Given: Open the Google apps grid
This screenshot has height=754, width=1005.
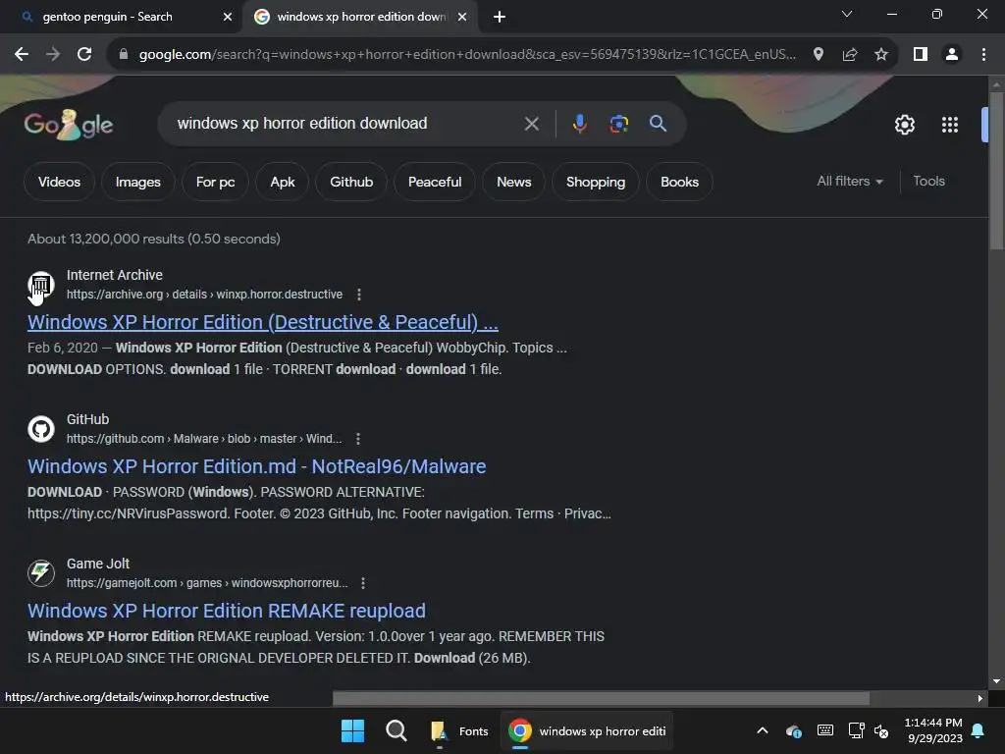Looking at the screenshot, I should [x=950, y=125].
